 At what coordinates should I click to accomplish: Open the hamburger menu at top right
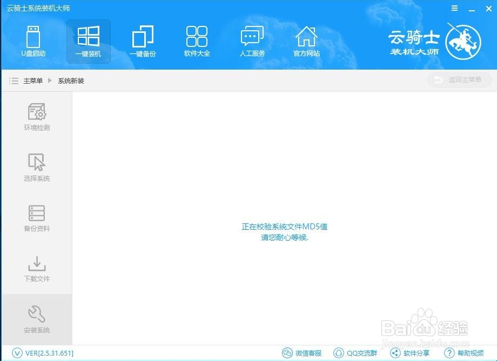[x=454, y=8]
